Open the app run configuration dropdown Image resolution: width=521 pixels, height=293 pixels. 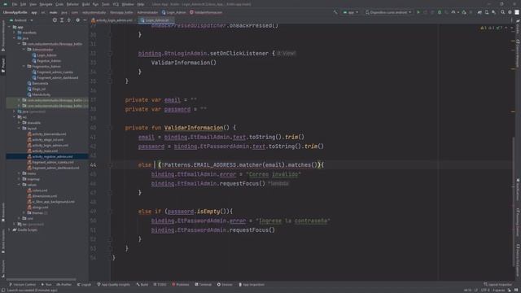[351, 12]
